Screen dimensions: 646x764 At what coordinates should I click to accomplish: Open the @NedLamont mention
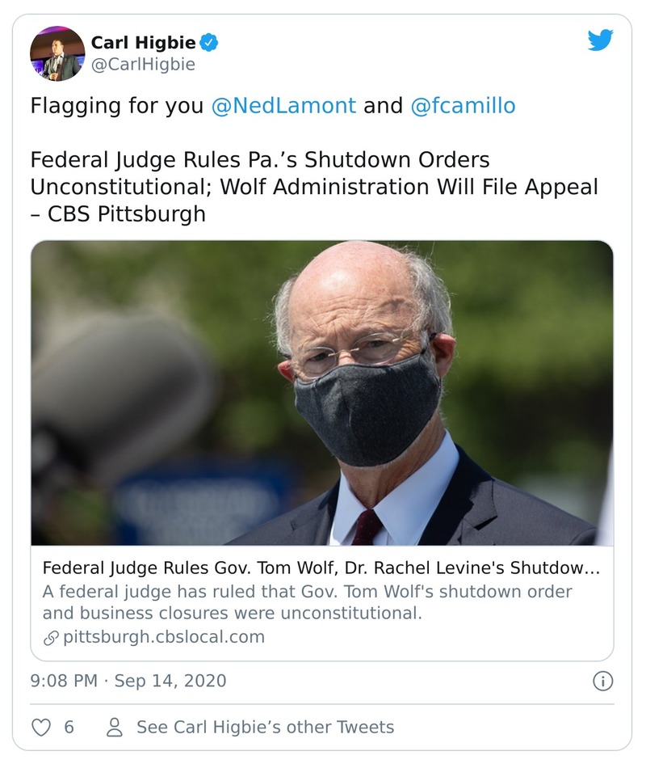pyautogui.click(x=283, y=106)
